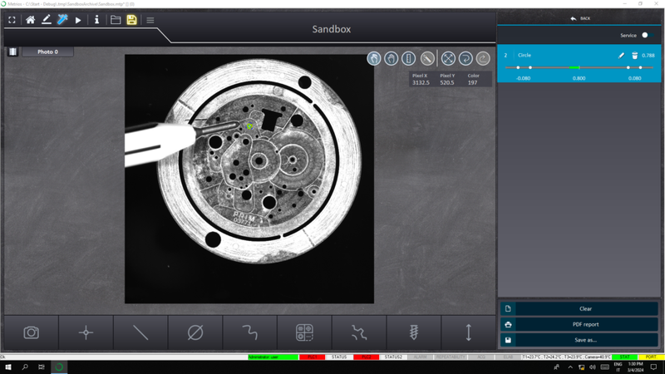
Task: Open file with the folder icon
Action: (x=116, y=20)
